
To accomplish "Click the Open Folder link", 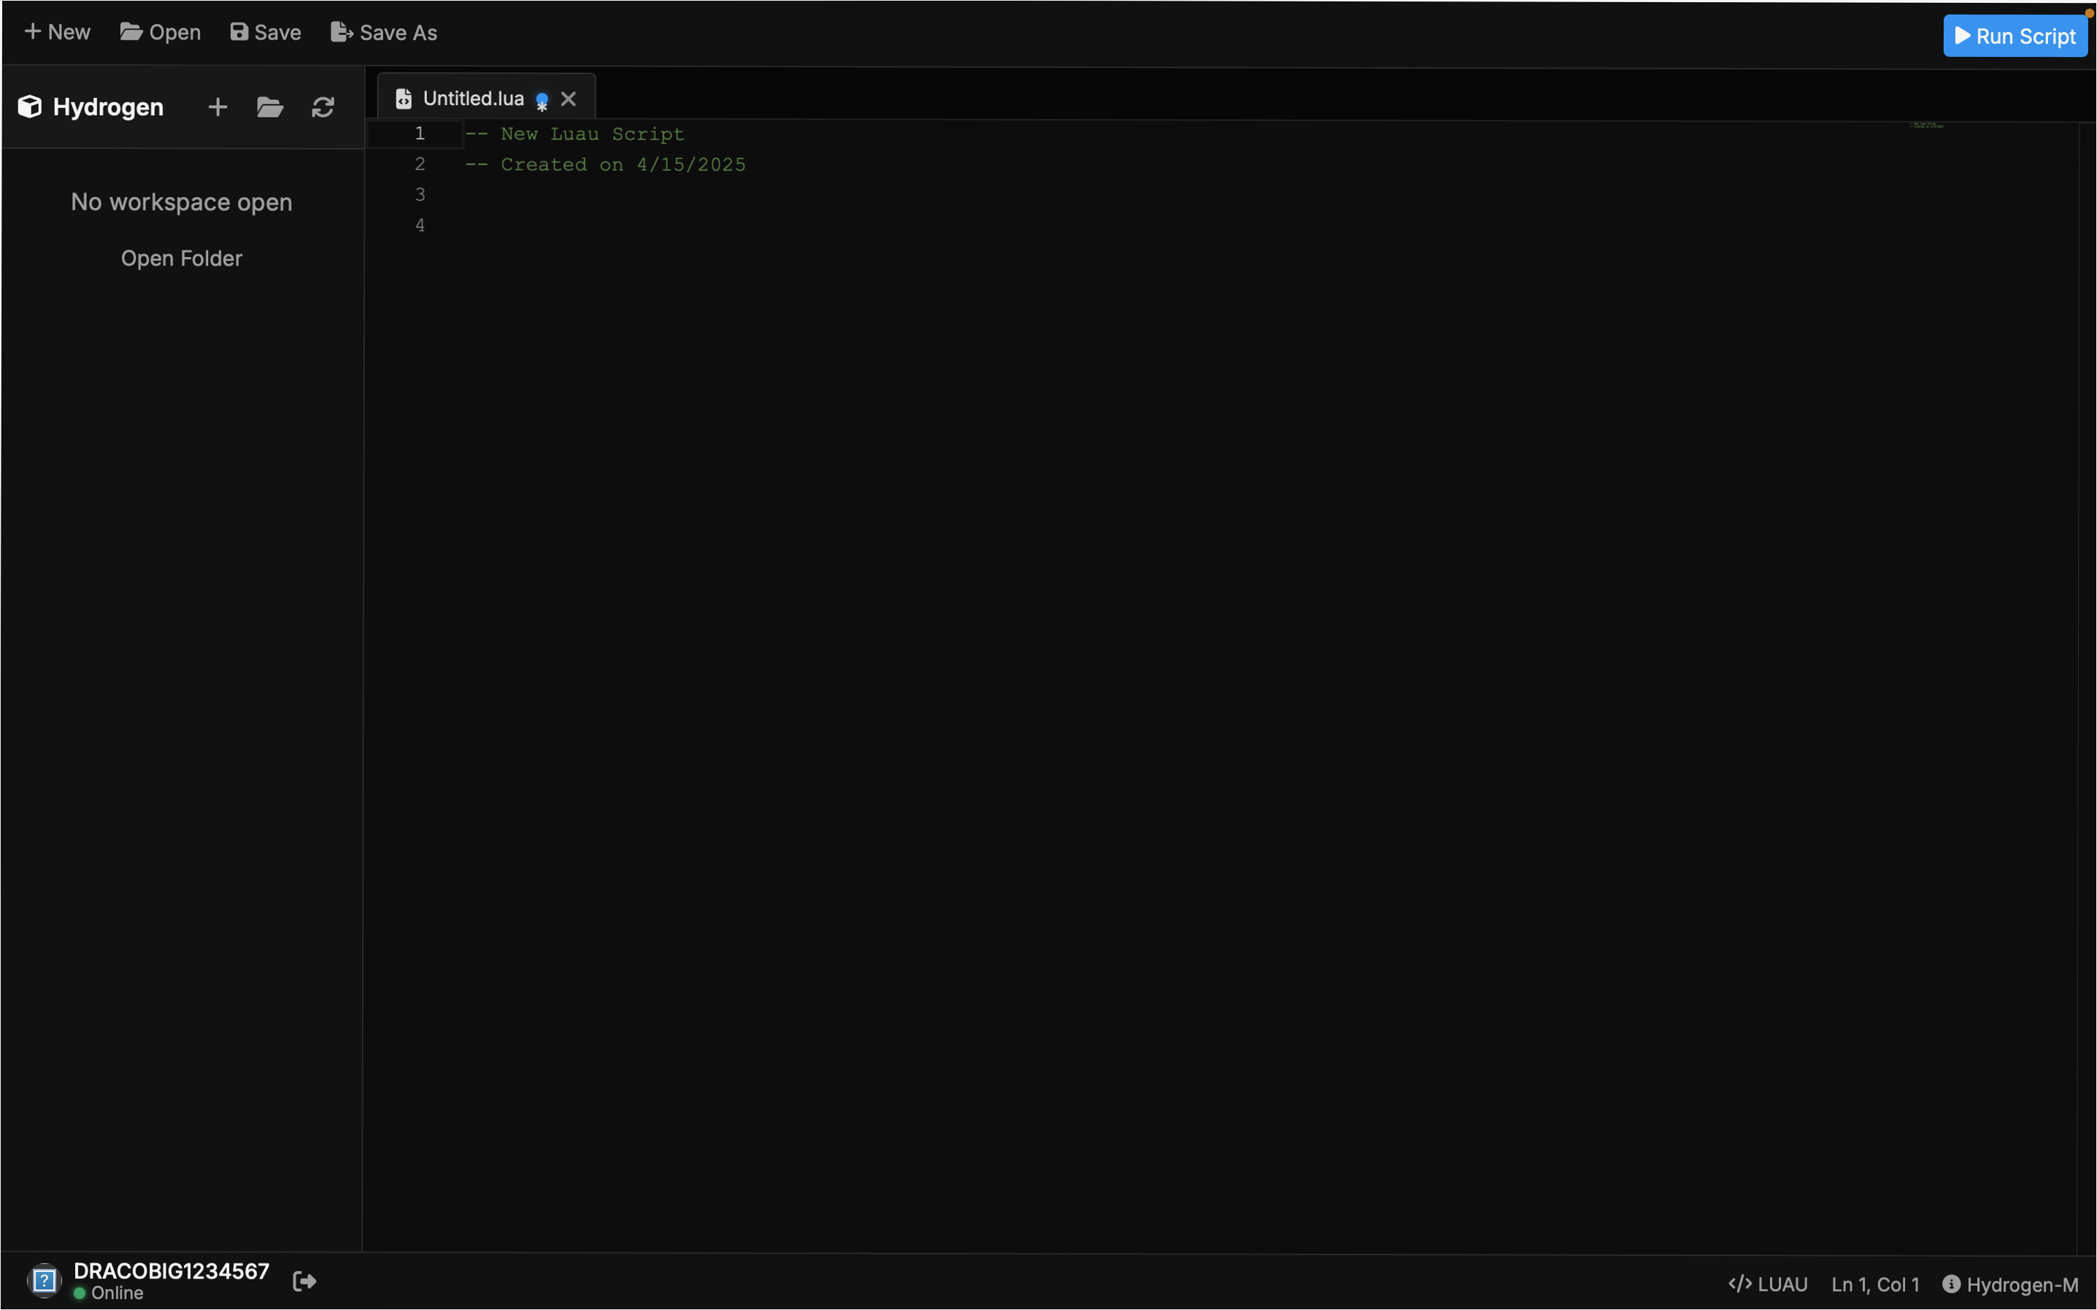I will [x=181, y=258].
